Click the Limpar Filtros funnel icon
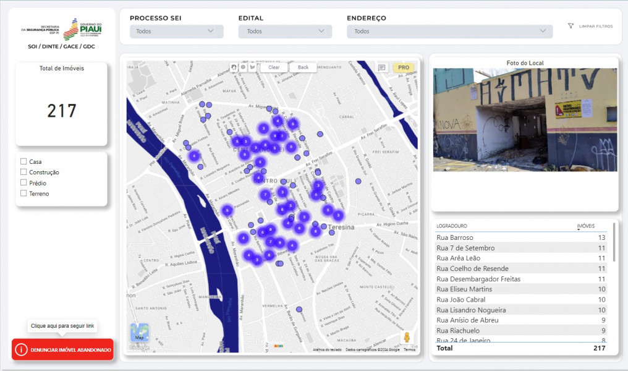The height and width of the screenshot is (371, 628). pyautogui.click(x=571, y=27)
